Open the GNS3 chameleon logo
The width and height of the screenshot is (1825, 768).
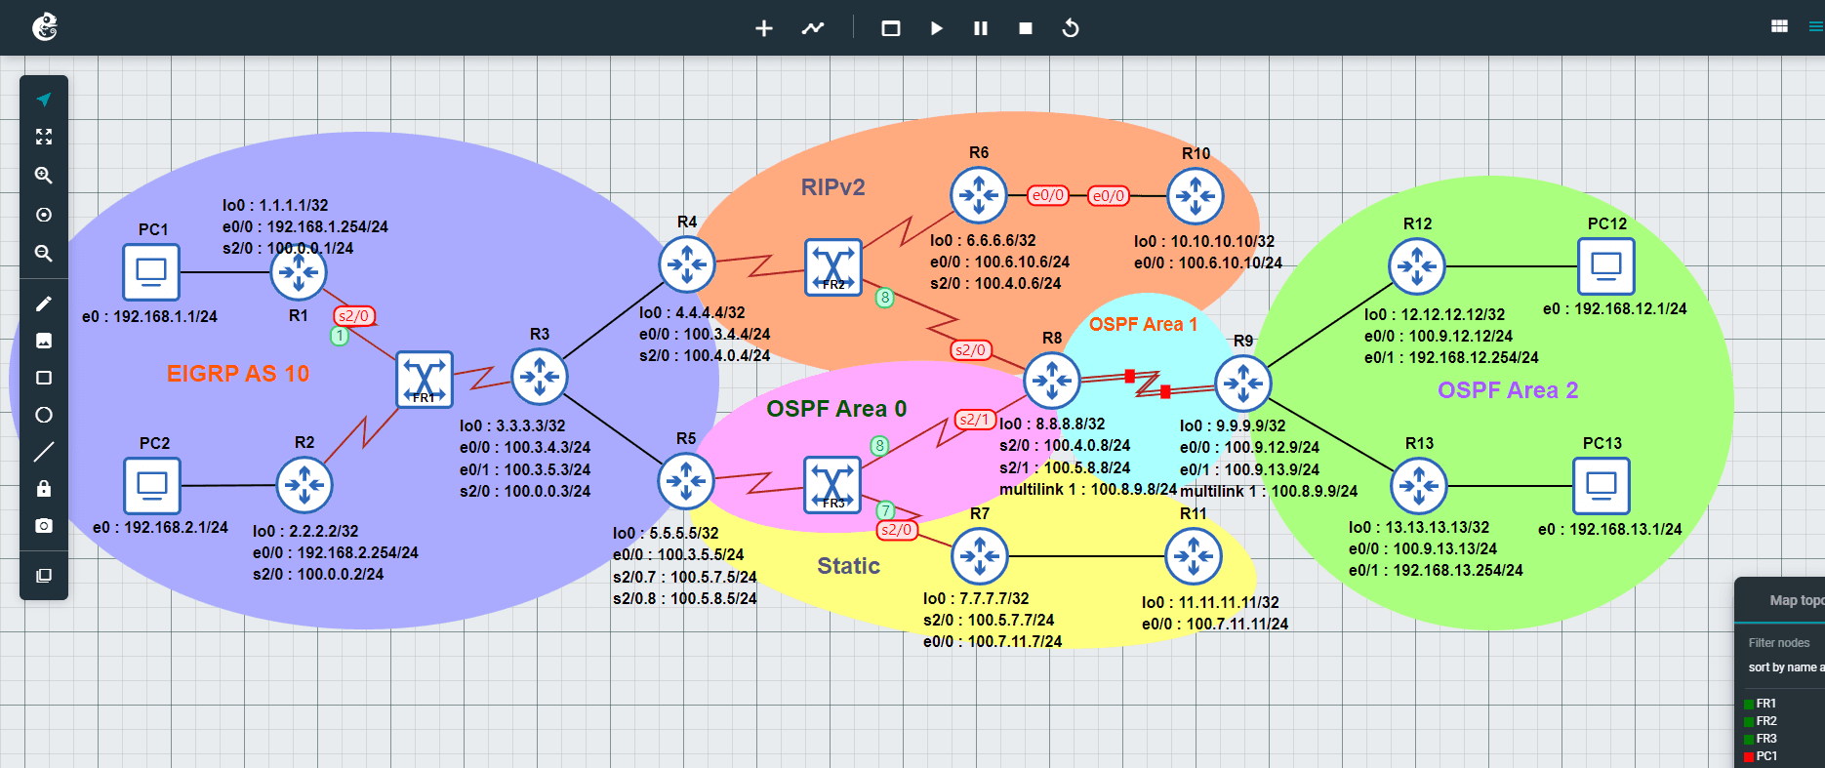[x=45, y=27]
